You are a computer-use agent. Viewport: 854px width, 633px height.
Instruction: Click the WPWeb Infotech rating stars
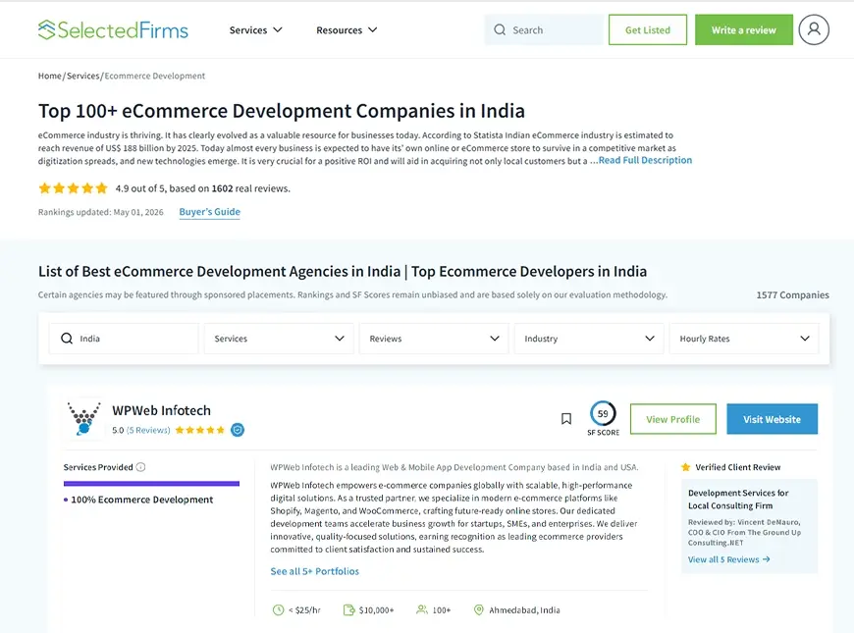click(x=200, y=430)
